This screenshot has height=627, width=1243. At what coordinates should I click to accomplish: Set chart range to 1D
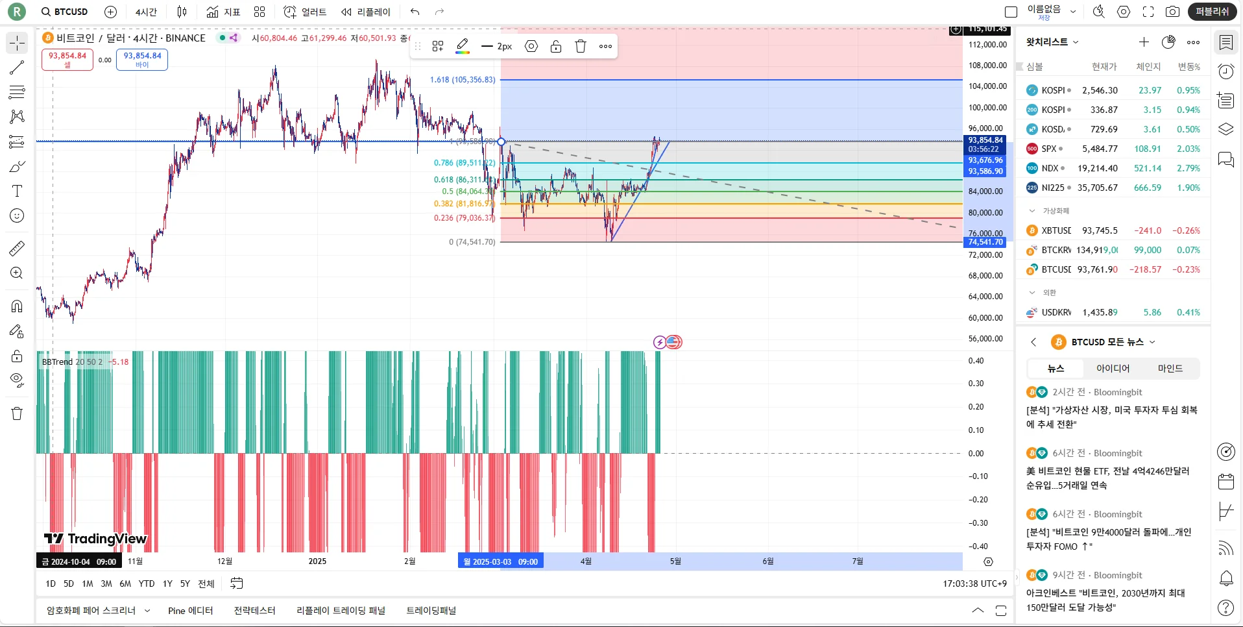click(x=51, y=584)
